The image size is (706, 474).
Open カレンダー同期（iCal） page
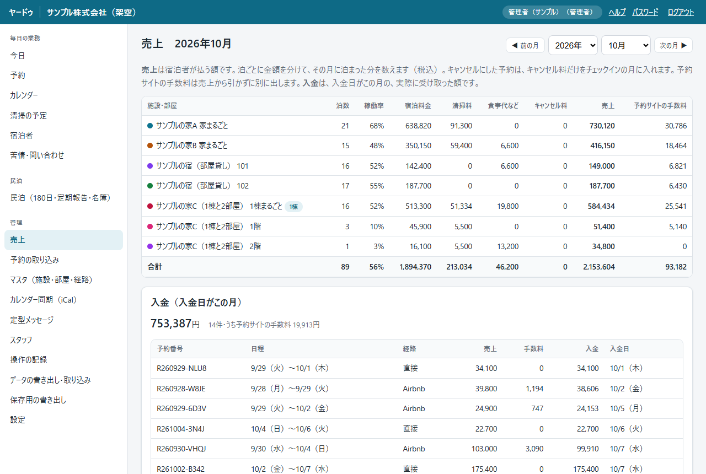pyautogui.click(x=63, y=300)
